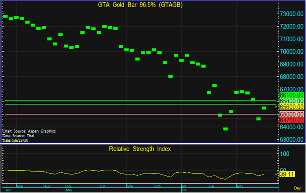Select the 65800.00 light green price label

(292, 101)
